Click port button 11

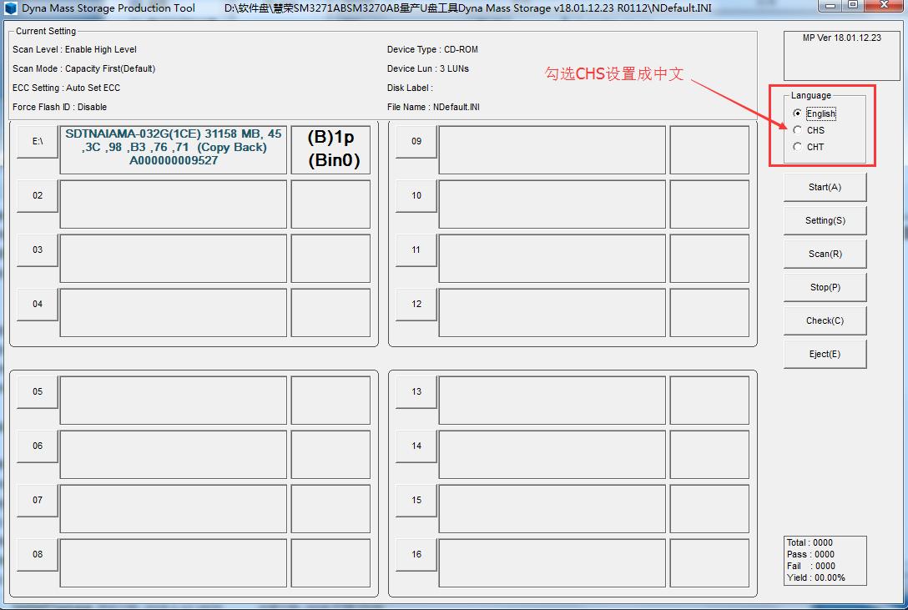click(416, 250)
